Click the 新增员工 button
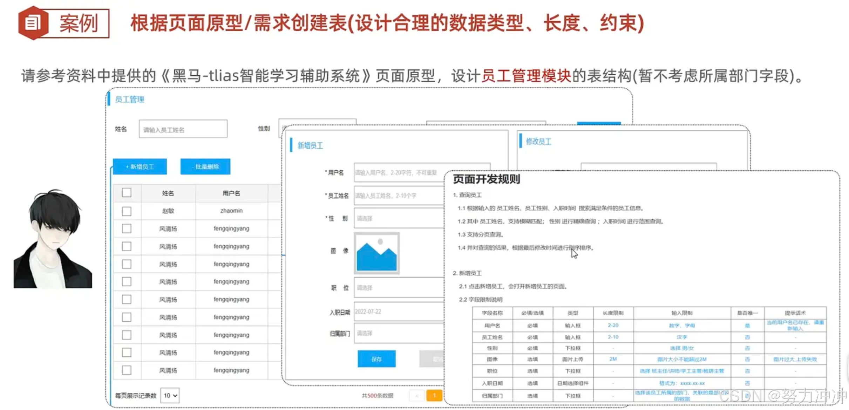 (140, 167)
